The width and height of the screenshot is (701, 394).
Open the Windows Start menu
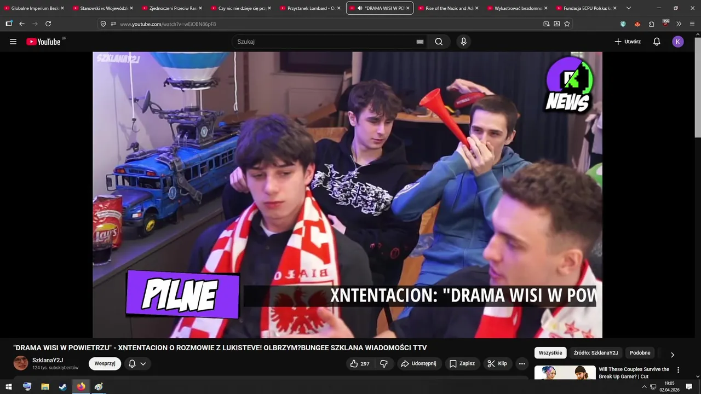point(9,386)
